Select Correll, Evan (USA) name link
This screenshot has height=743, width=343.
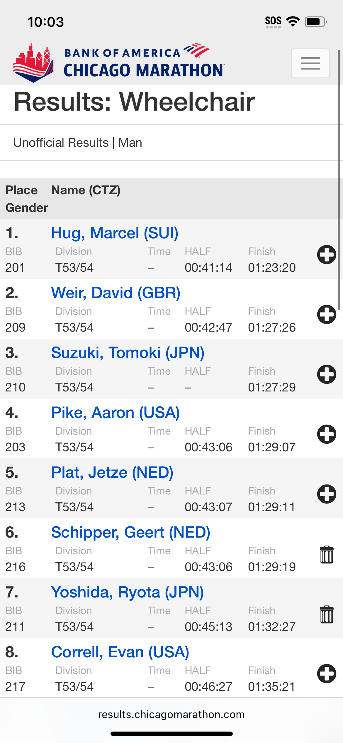click(x=120, y=652)
